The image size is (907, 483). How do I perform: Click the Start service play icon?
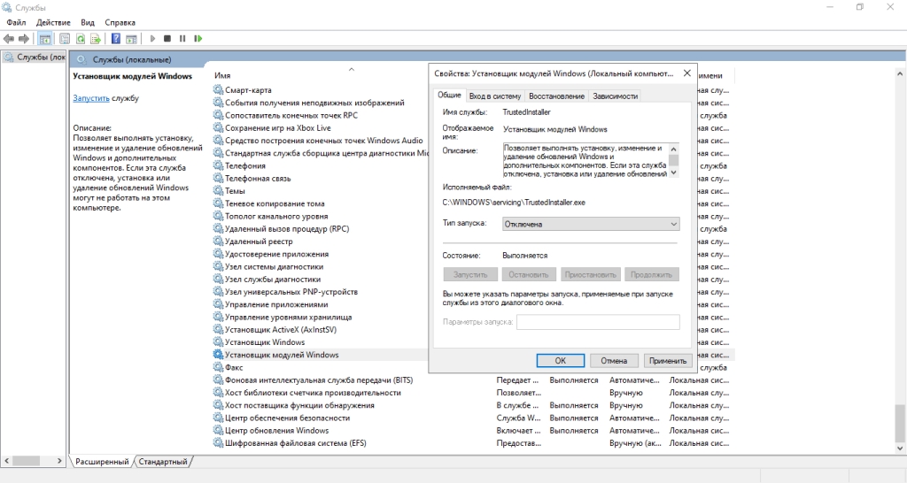click(x=152, y=39)
